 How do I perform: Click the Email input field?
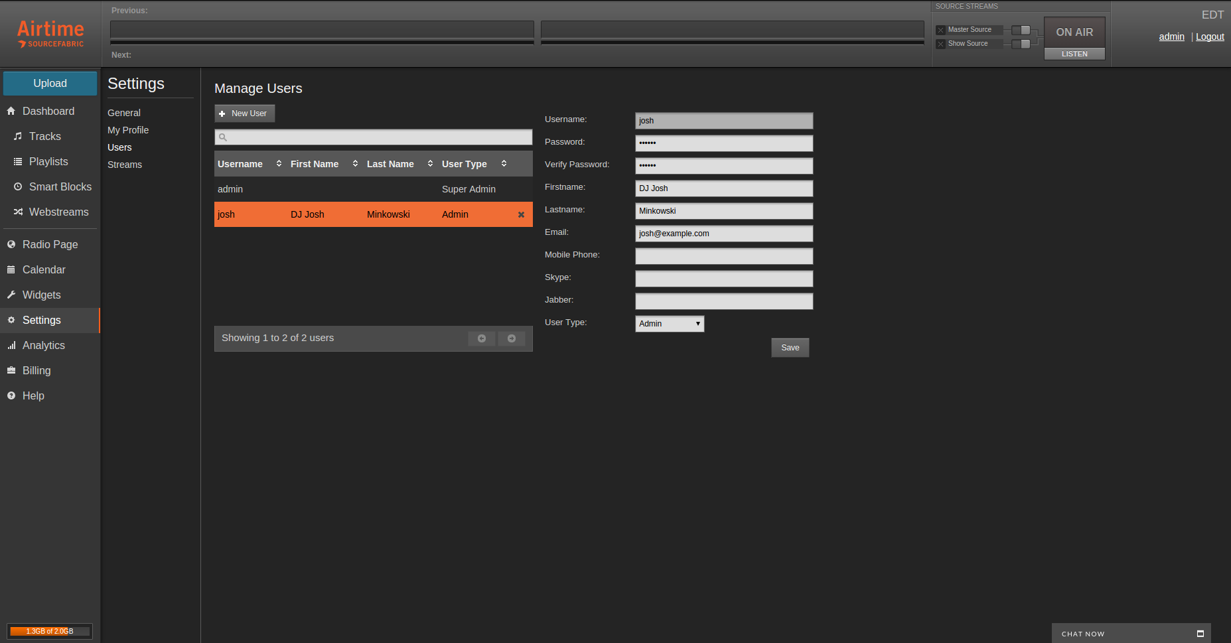(723, 234)
